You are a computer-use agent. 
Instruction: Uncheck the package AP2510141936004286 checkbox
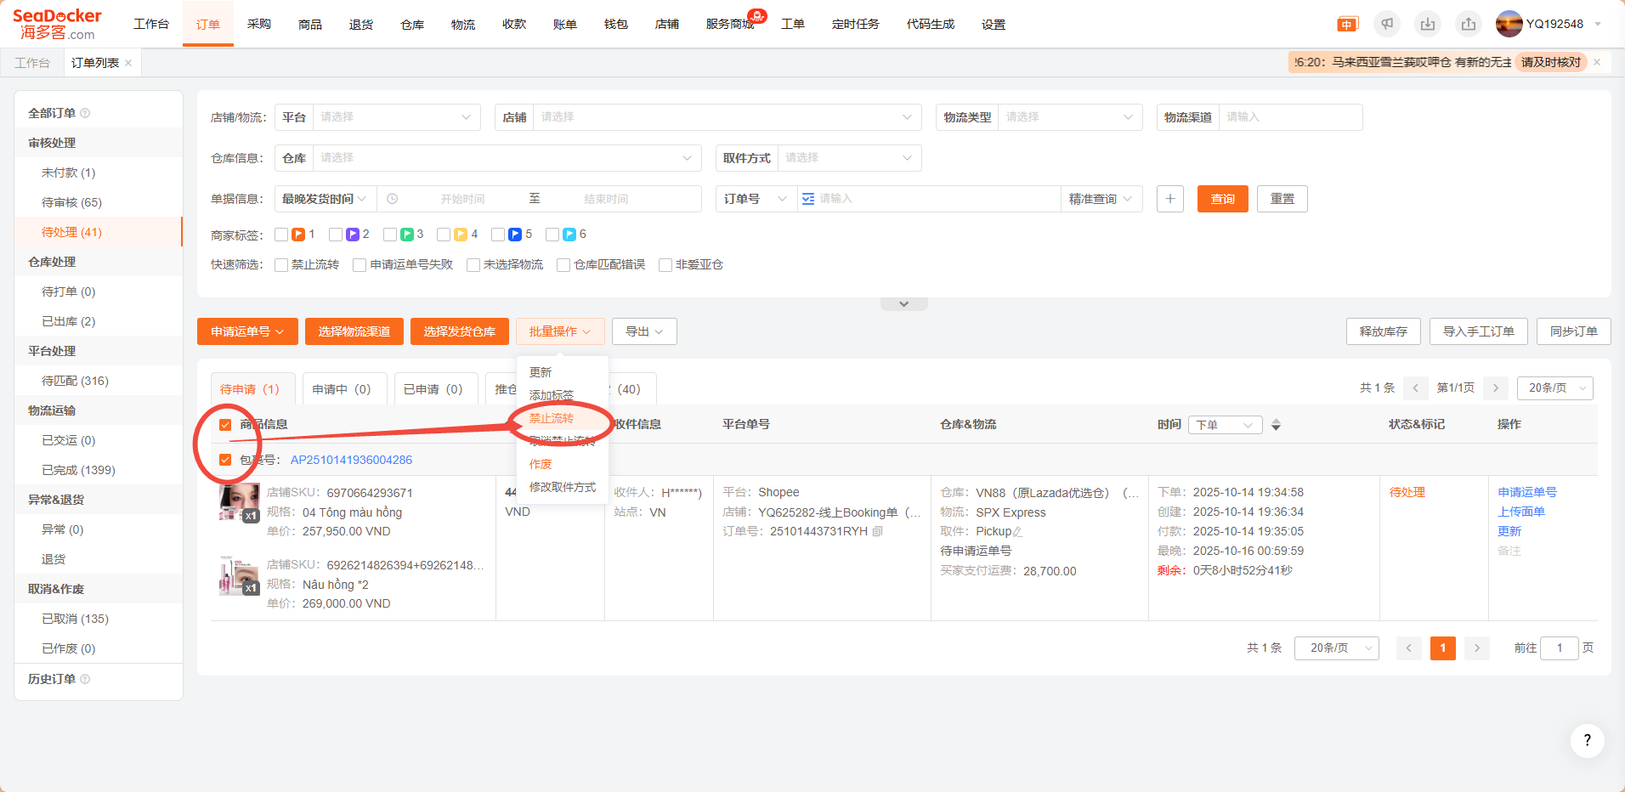[225, 460]
